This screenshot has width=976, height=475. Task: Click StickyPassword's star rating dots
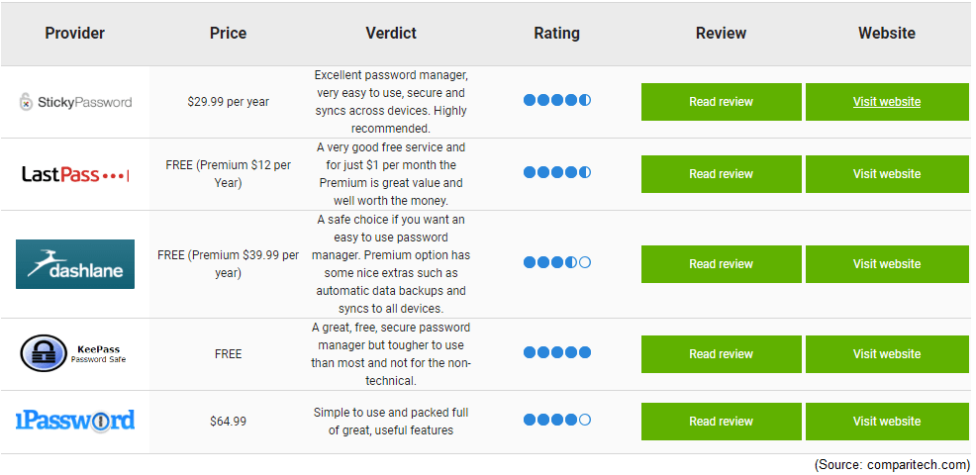(556, 100)
